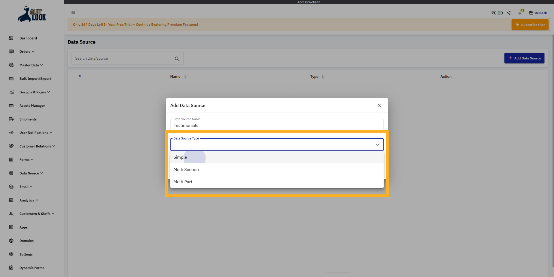This screenshot has height=277, width=554.
Task: Open the Dynamic Forms sidebar item
Action: coord(31,267)
